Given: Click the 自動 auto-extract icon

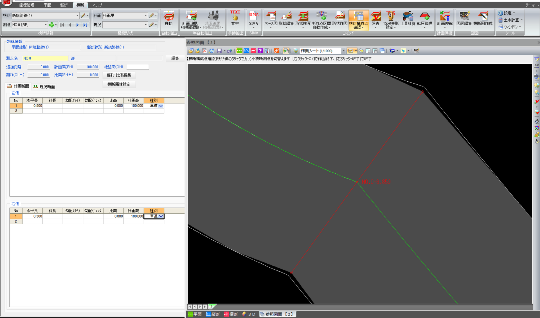Looking at the screenshot, I should 169,19.
